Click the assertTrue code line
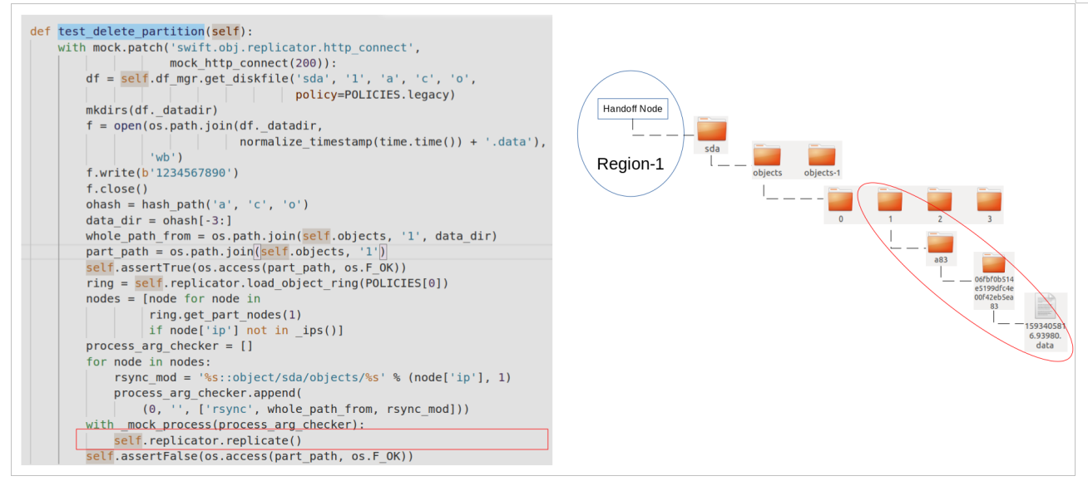The image size is (1088, 481). 246,267
